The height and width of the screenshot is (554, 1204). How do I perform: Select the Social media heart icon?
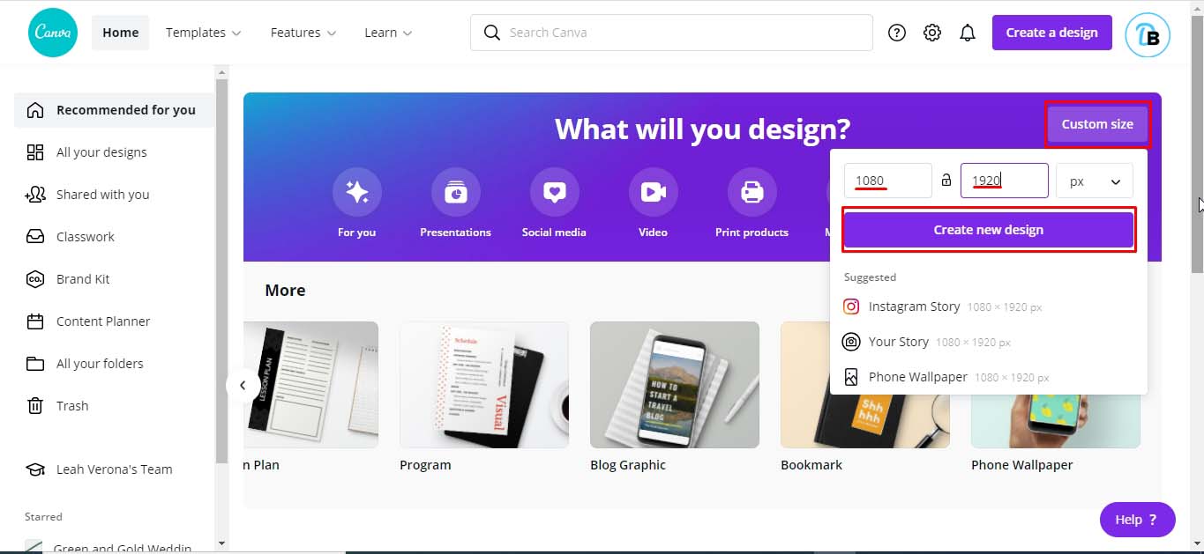[555, 192]
